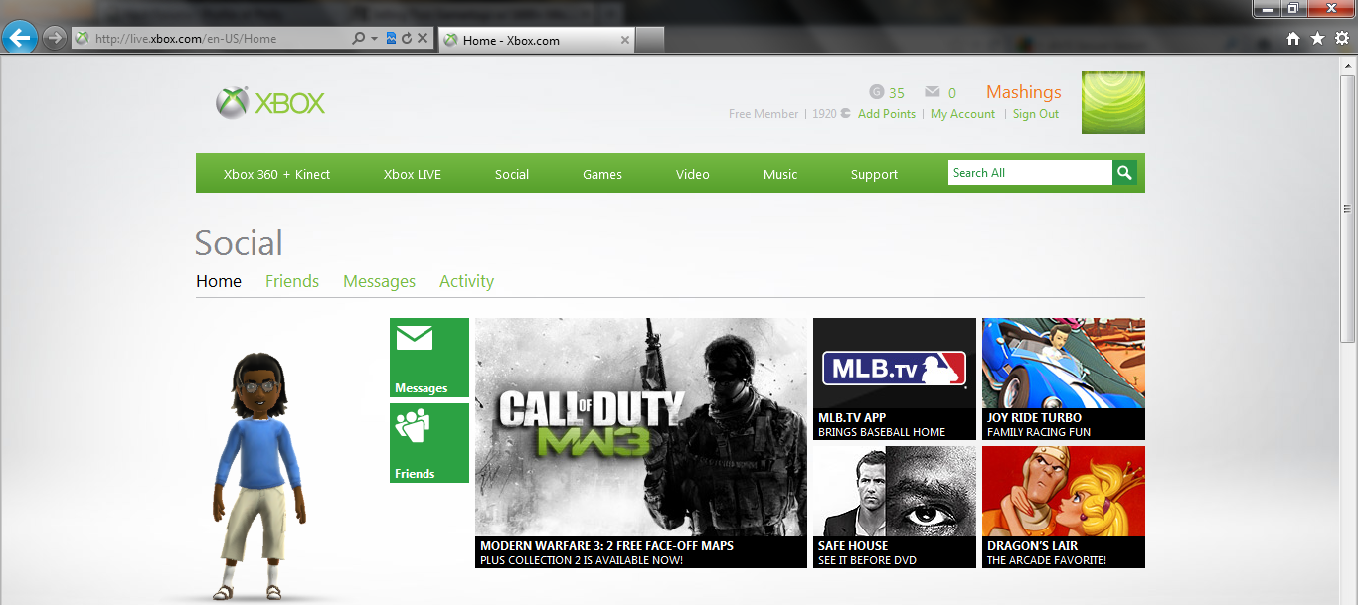Viewport: 1358px width, 605px height.
Task: Click the 1920 points balance
Action: tap(824, 114)
